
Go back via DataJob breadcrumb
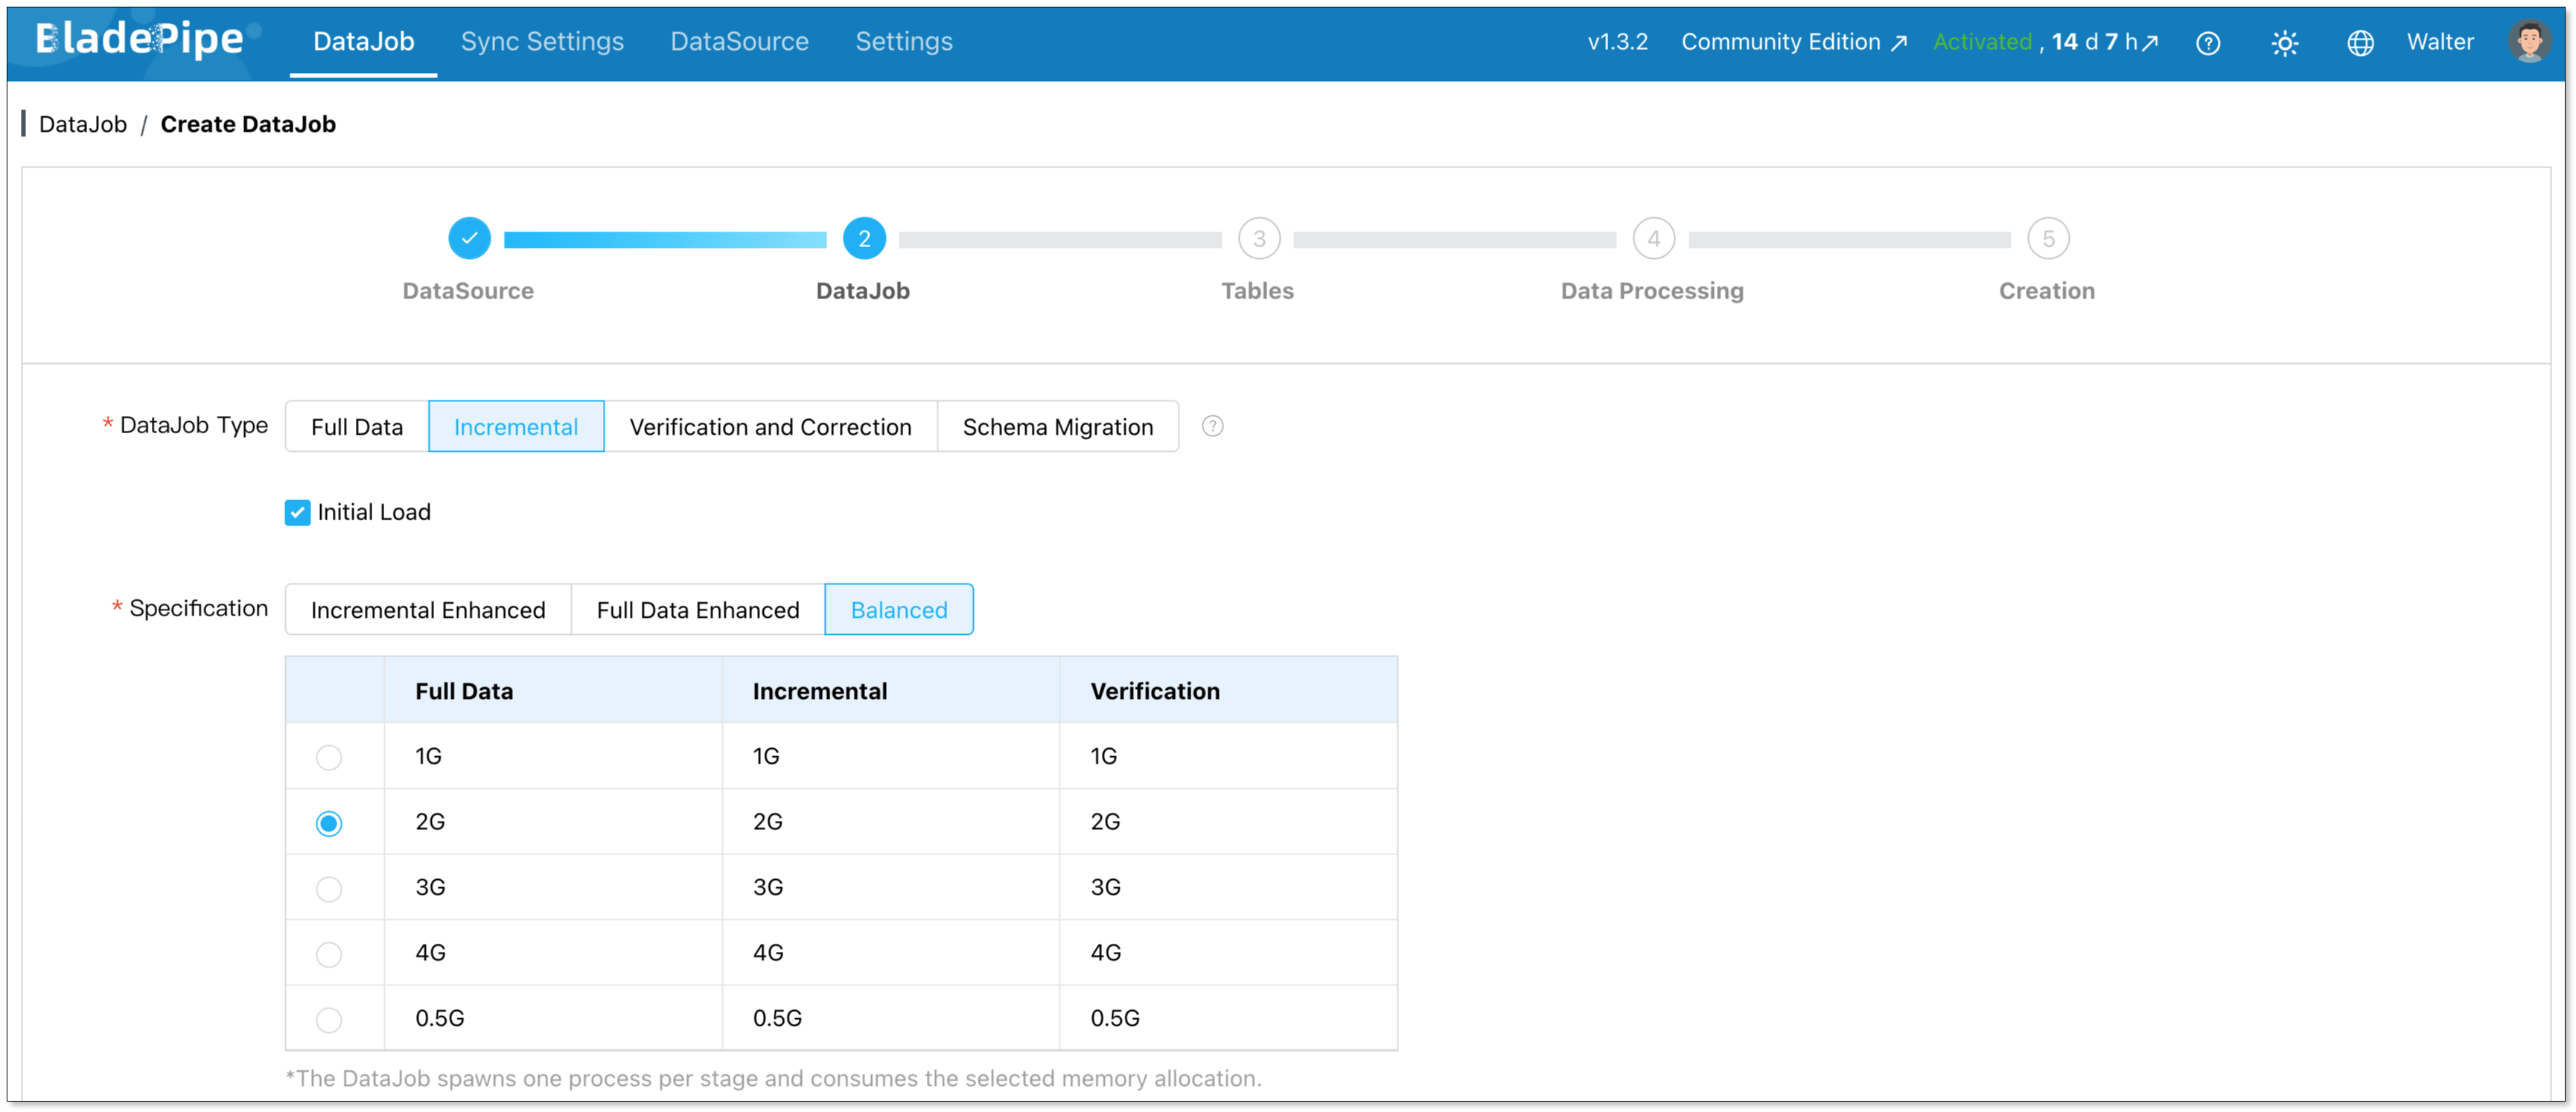[x=83, y=124]
